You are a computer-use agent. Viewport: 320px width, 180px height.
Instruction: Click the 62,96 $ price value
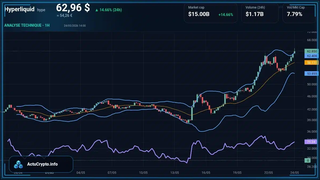(x=73, y=8)
